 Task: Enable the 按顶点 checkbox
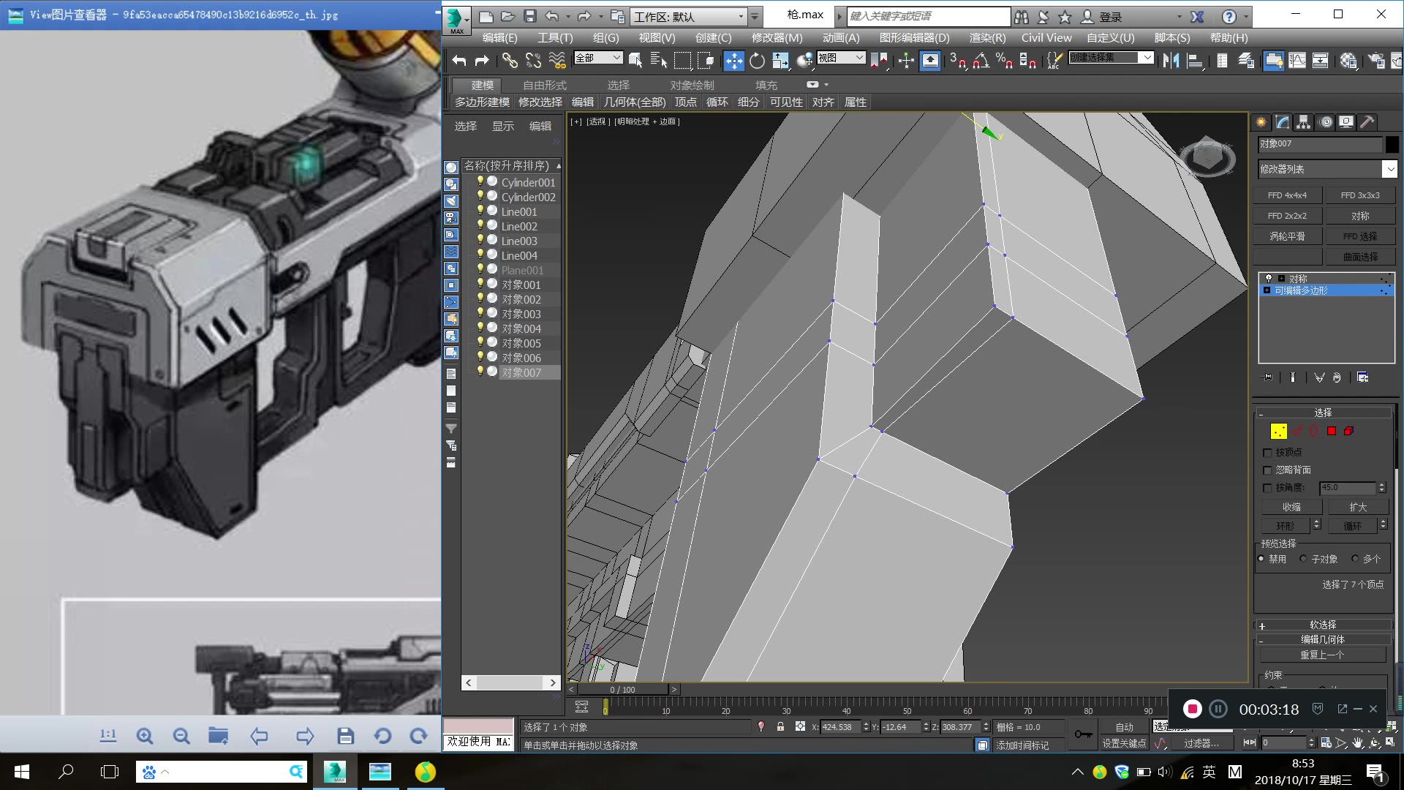click(1268, 452)
